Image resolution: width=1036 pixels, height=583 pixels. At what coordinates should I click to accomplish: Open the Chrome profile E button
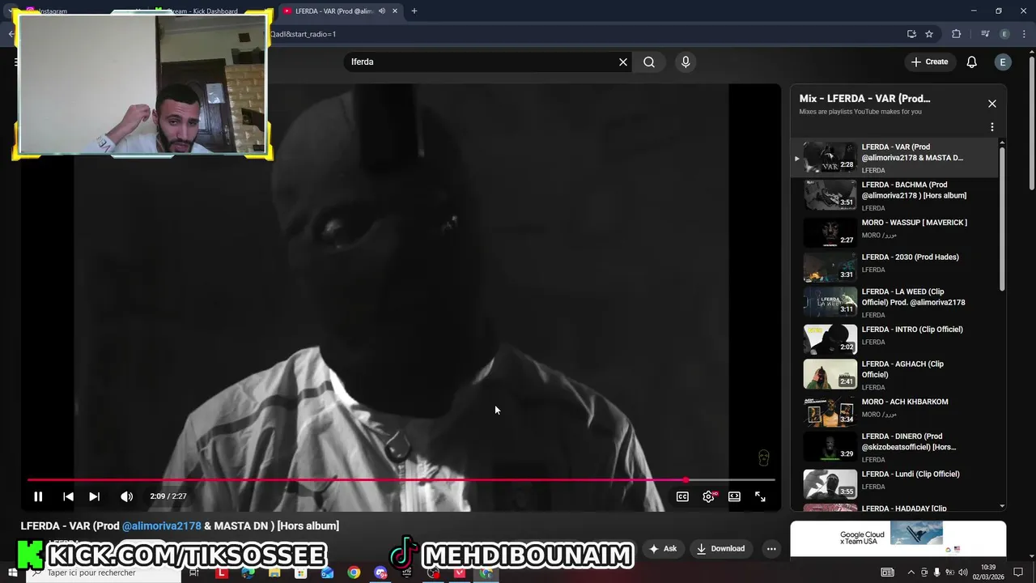tap(1004, 34)
